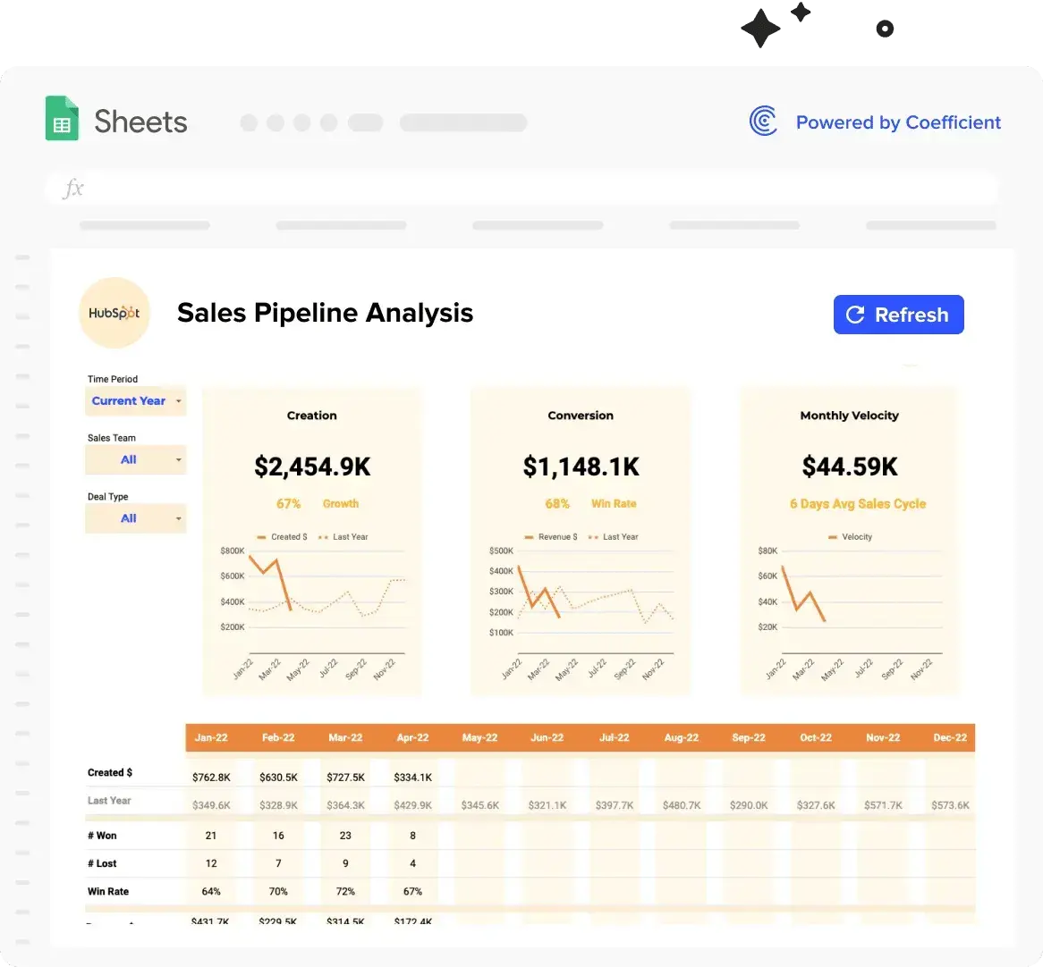Click the Google Sheets app icon

click(62, 118)
